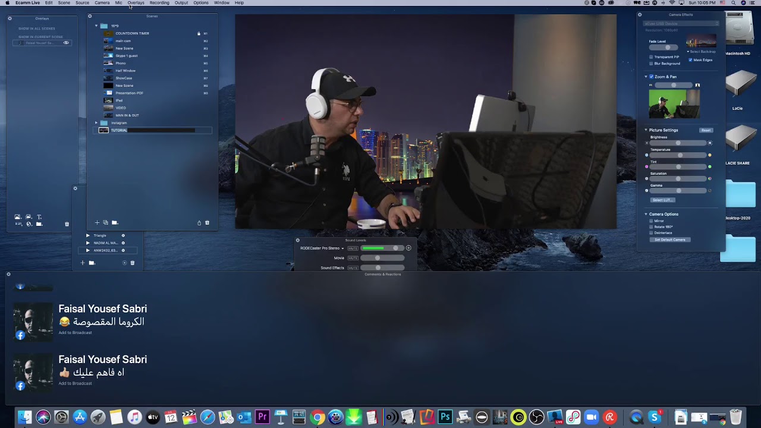
Task: Toggle visibility of Faisal Yousef overlay
Action: pos(66,43)
